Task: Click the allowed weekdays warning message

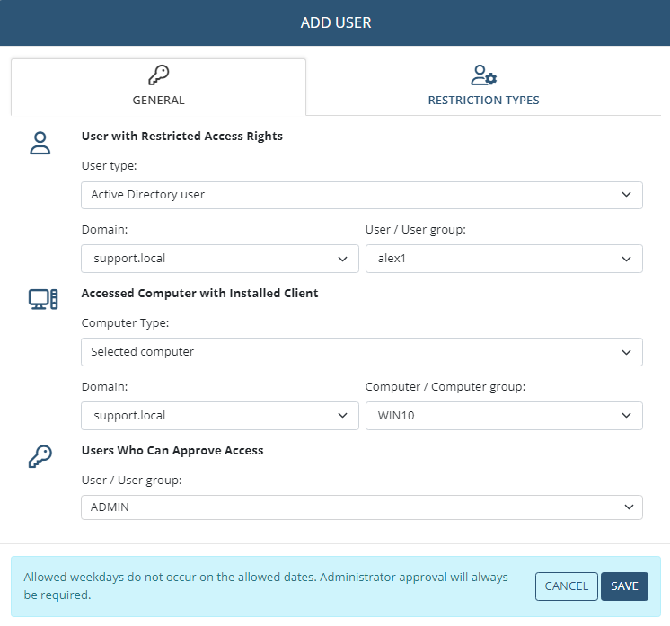Action: 266,586
